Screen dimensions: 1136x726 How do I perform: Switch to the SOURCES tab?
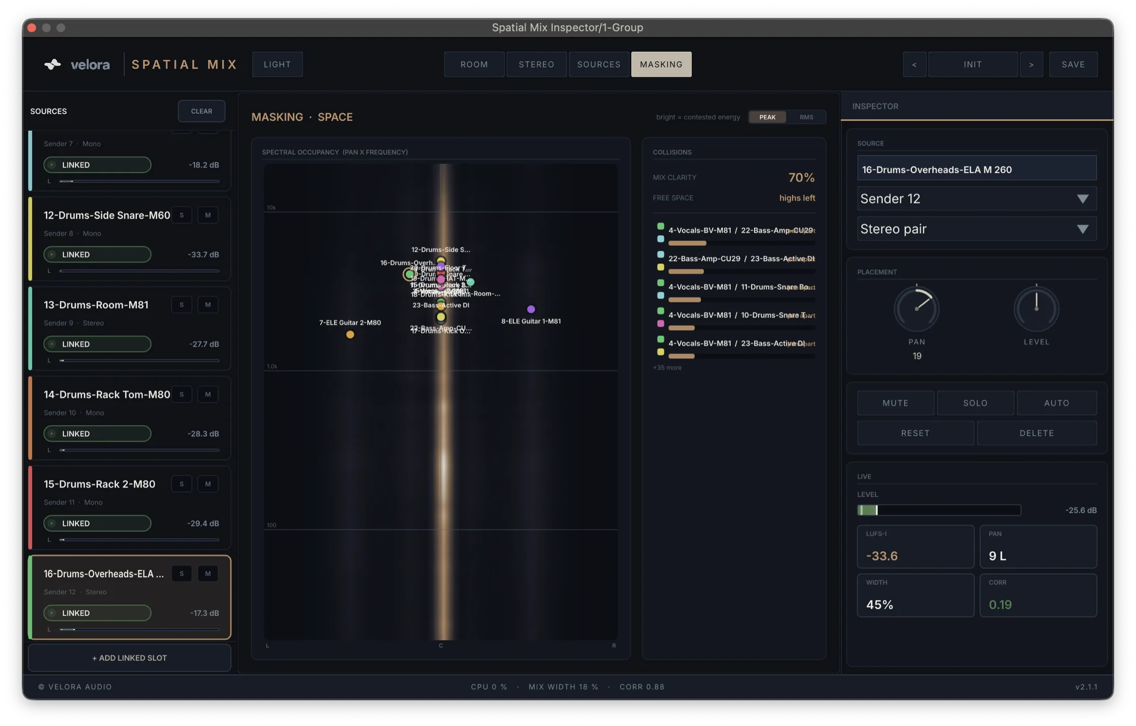point(599,64)
